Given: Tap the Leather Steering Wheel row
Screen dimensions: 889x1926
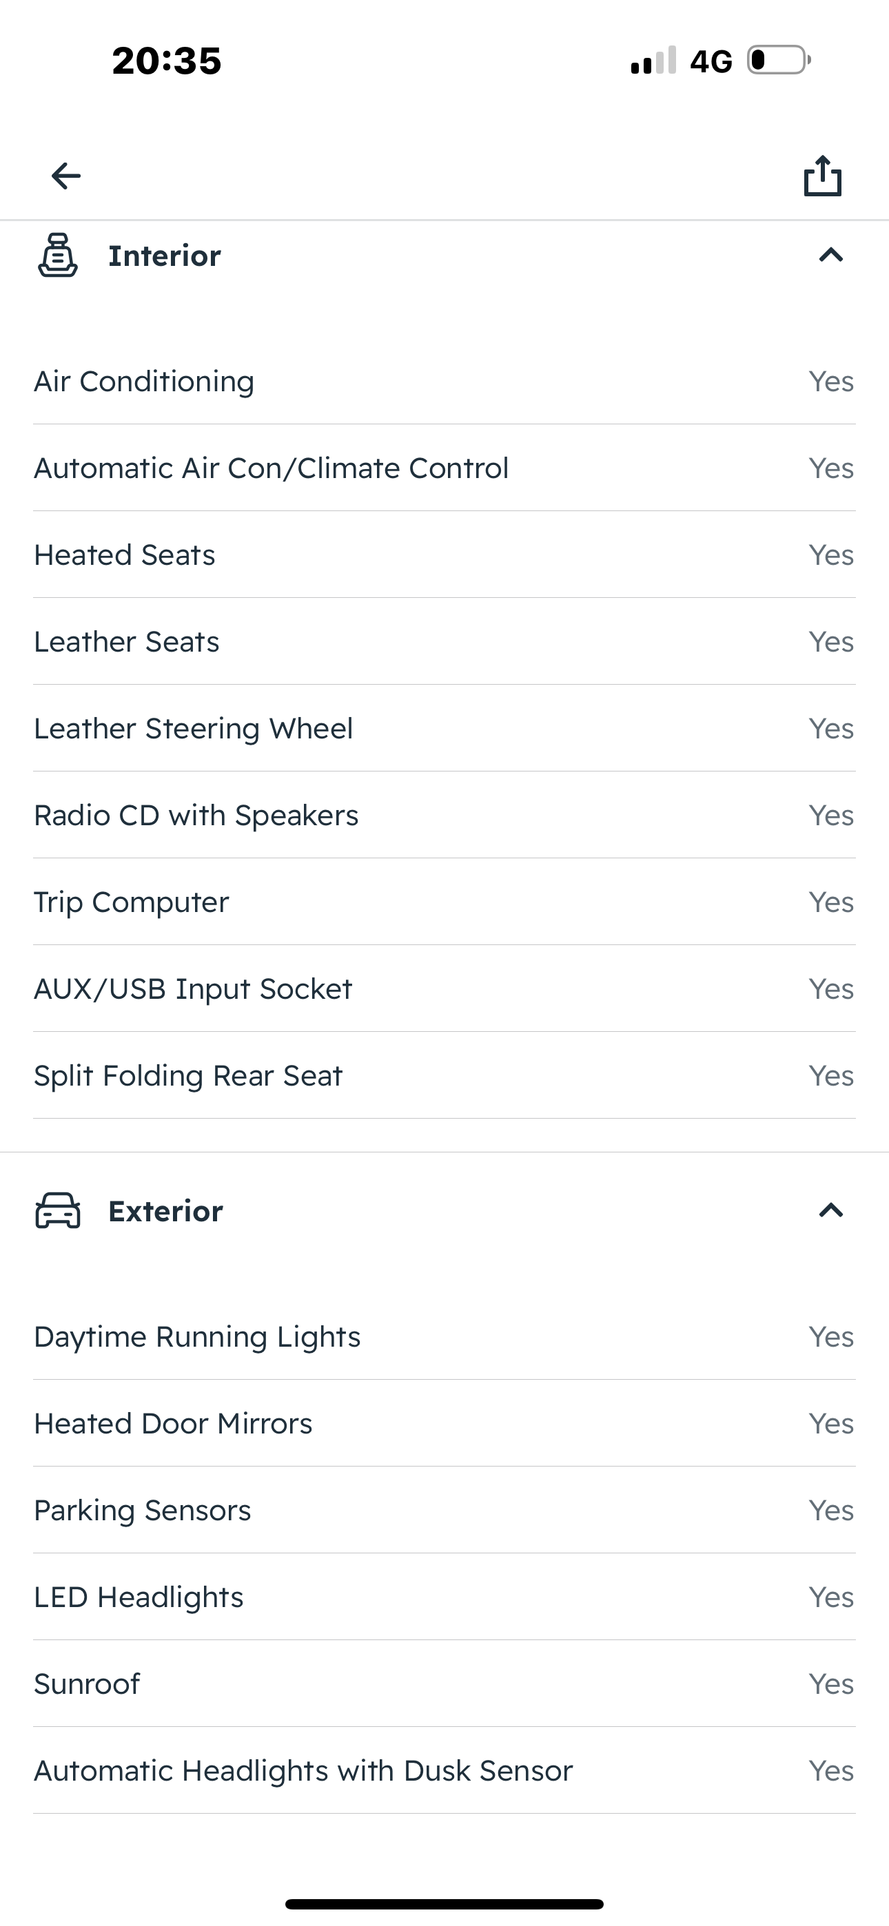Looking at the screenshot, I should (x=444, y=728).
